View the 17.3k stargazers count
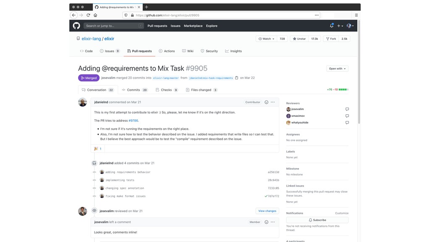The height and width of the screenshot is (242, 430). pyautogui.click(x=315, y=39)
